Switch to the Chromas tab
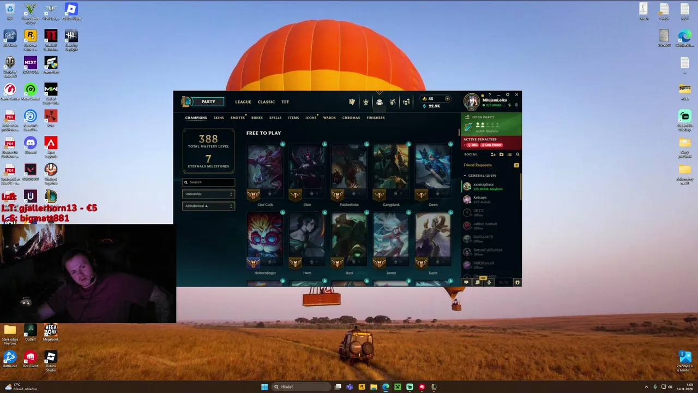 (351, 118)
